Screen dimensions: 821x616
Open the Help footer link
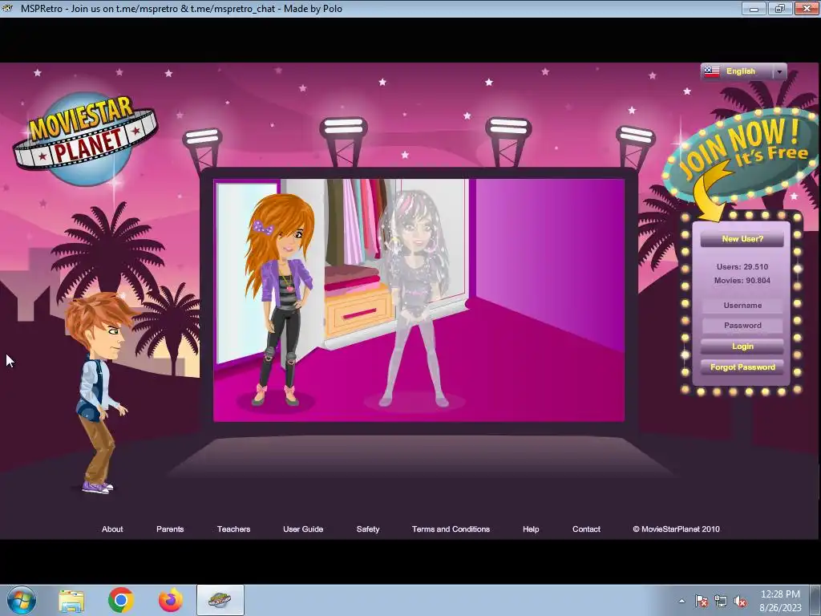click(531, 529)
